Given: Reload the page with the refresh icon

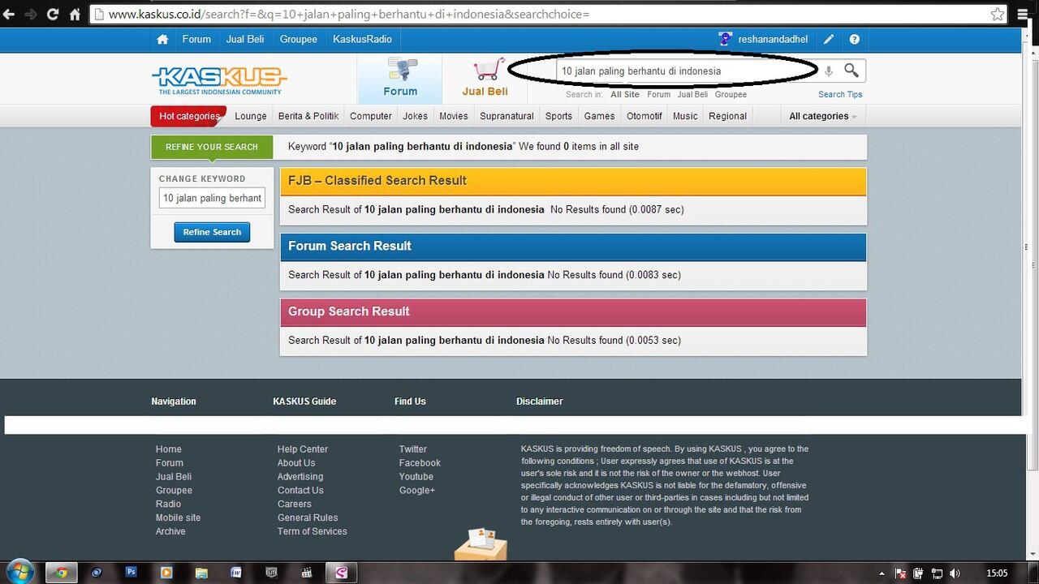Looking at the screenshot, I should coord(53,14).
